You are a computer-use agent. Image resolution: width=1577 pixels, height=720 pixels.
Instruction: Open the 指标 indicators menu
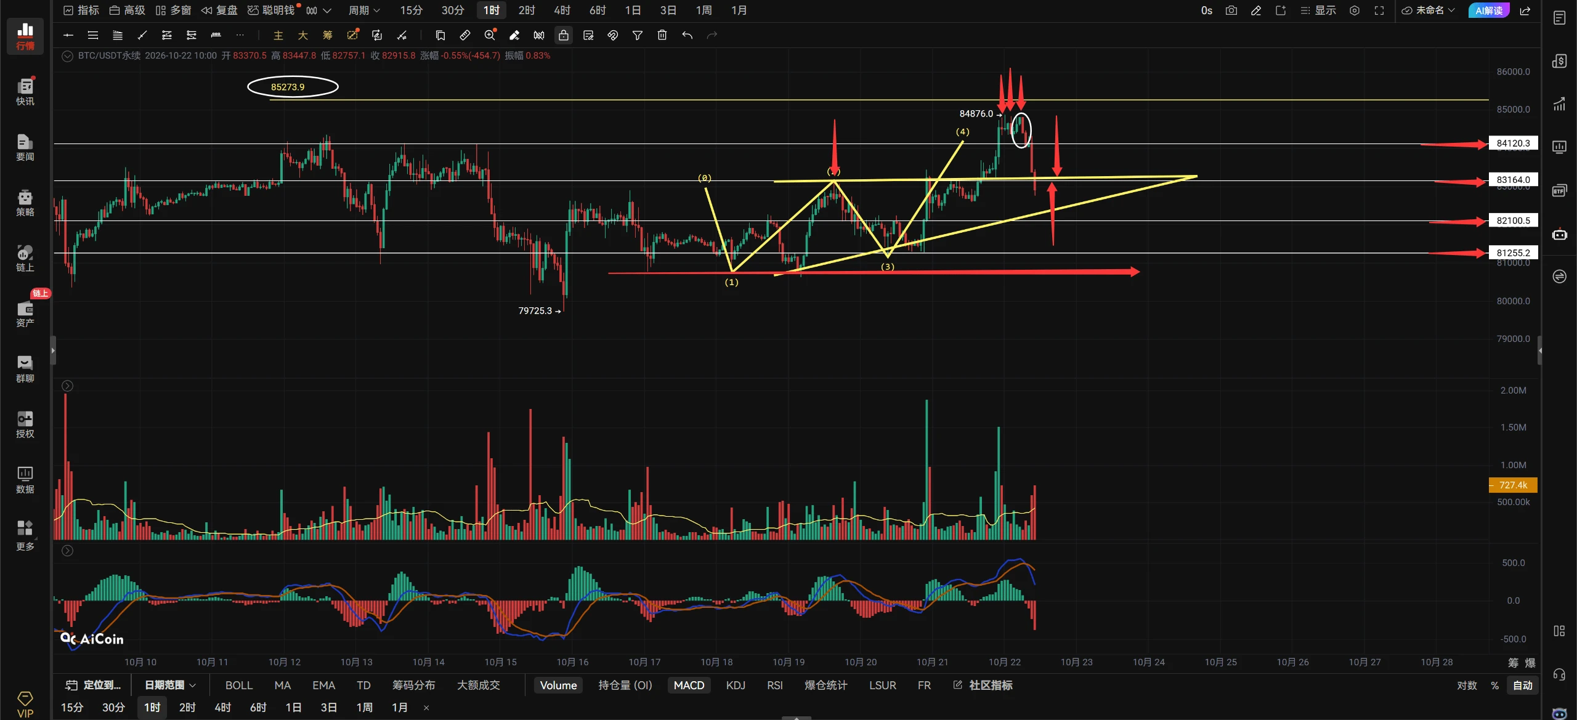(81, 10)
